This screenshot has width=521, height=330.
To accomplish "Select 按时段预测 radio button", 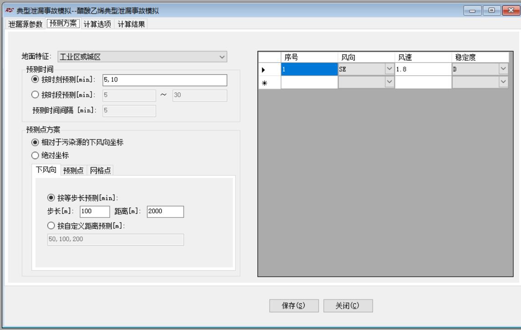I will [35, 95].
